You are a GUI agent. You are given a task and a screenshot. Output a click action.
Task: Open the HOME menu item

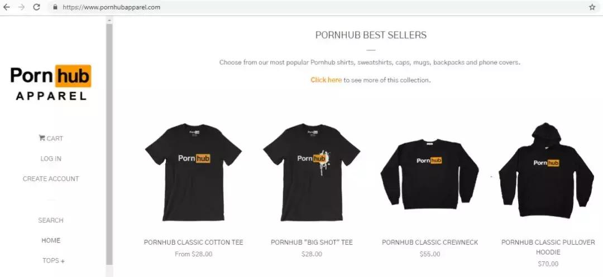51,240
